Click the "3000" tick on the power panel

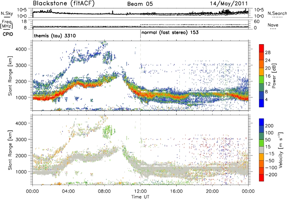tap(21, 65)
